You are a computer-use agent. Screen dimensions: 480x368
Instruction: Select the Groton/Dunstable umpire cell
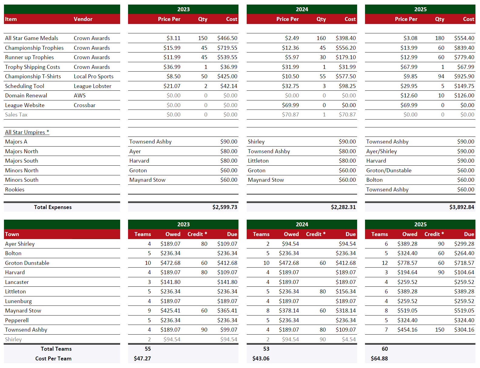(389, 170)
